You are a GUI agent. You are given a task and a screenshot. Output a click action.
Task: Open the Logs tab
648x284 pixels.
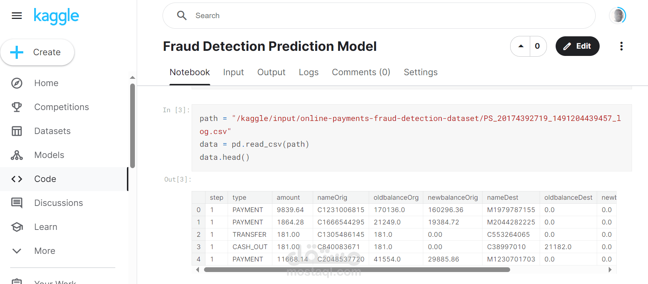click(308, 72)
